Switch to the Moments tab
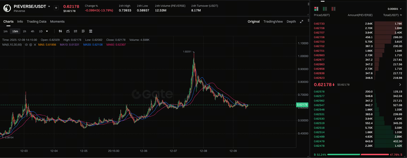This screenshot has height=158, width=407. (x=57, y=22)
